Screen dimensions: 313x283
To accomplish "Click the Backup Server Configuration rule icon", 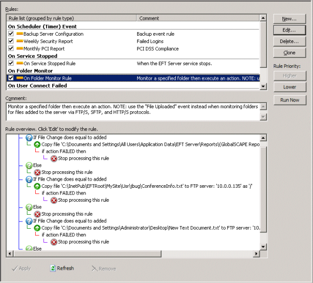I will tap(20, 34).
